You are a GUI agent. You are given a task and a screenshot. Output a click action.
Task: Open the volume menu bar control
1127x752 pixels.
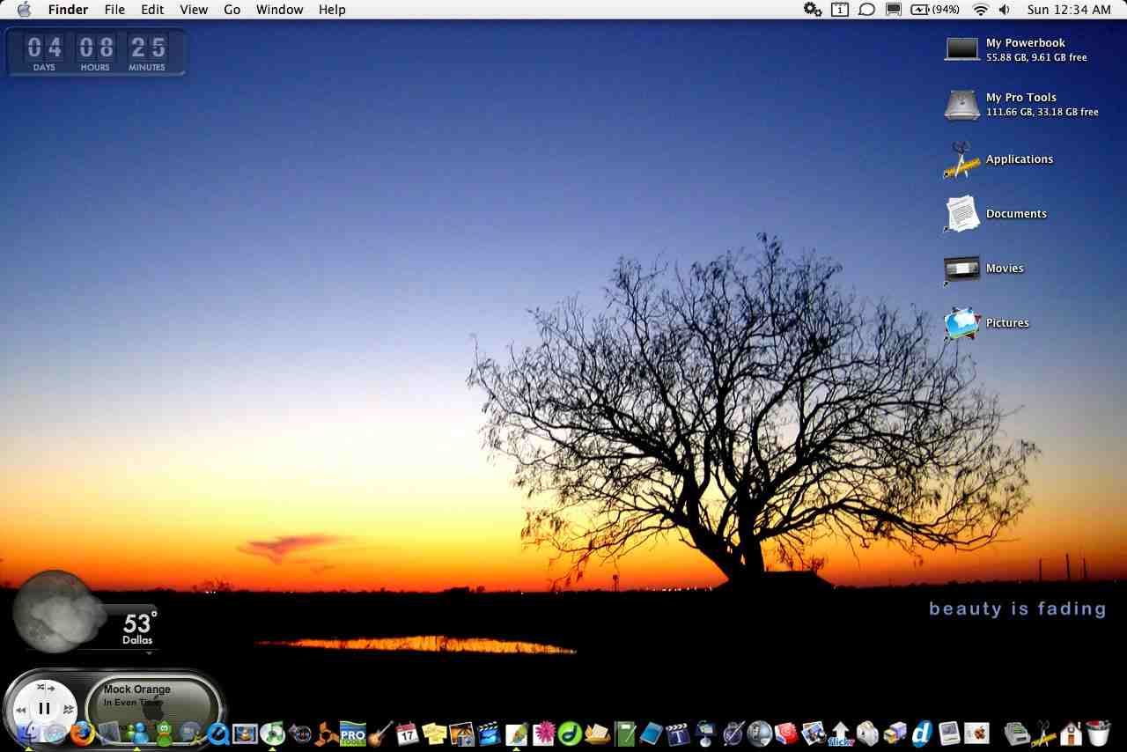(1005, 10)
